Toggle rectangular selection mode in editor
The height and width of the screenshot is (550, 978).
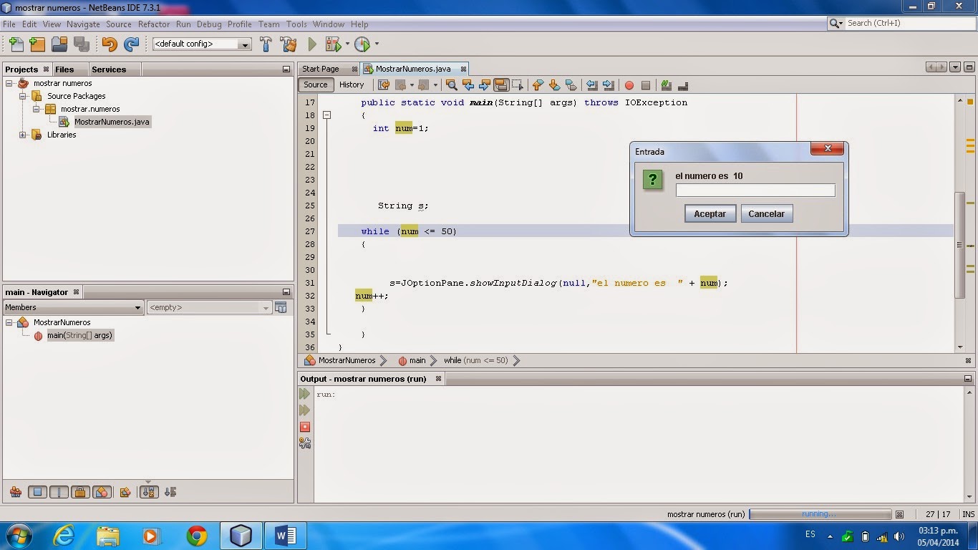pyautogui.click(x=518, y=85)
